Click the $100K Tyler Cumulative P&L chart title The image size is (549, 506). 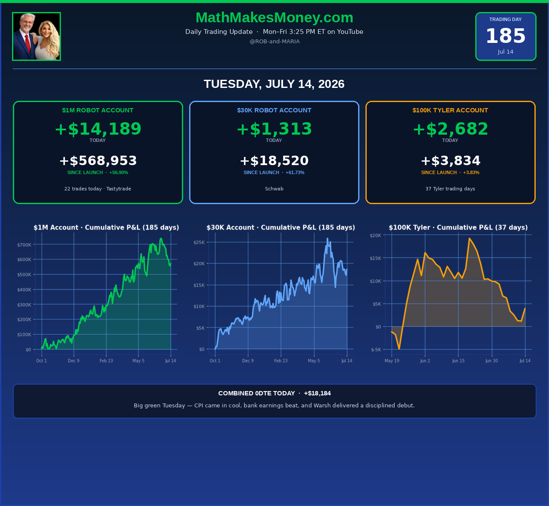pyautogui.click(x=459, y=228)
